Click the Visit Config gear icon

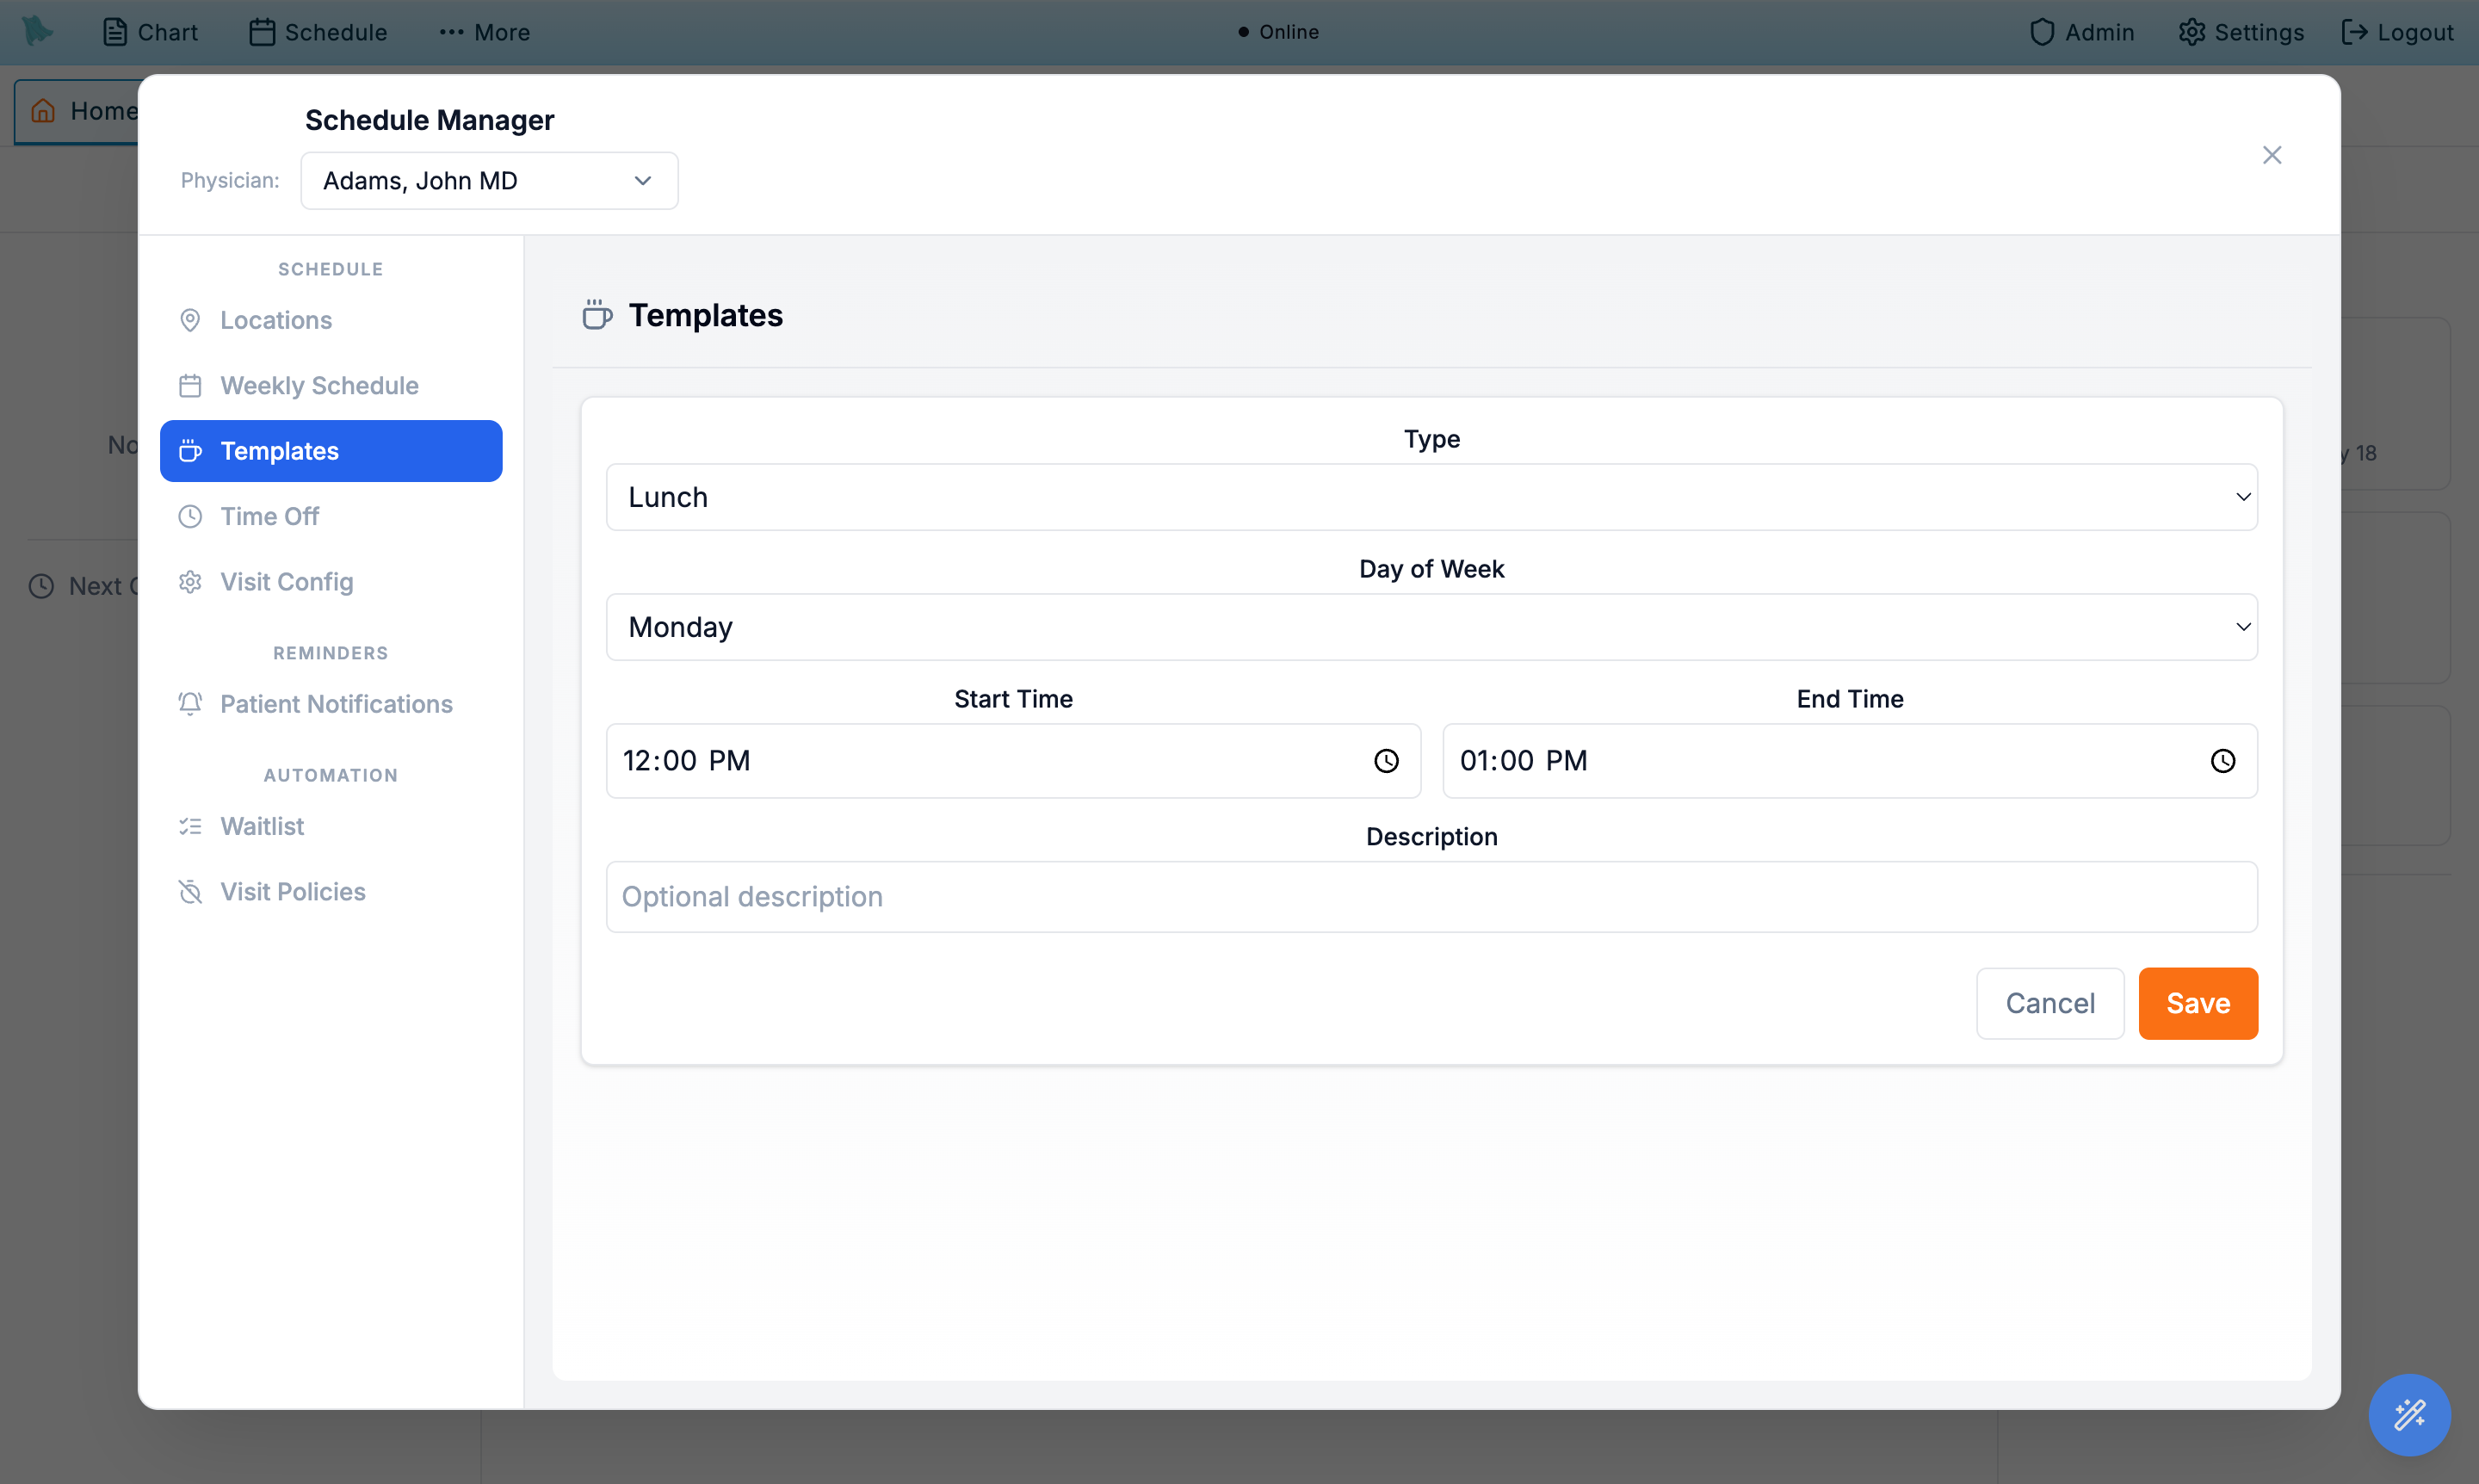coord(190,582)
